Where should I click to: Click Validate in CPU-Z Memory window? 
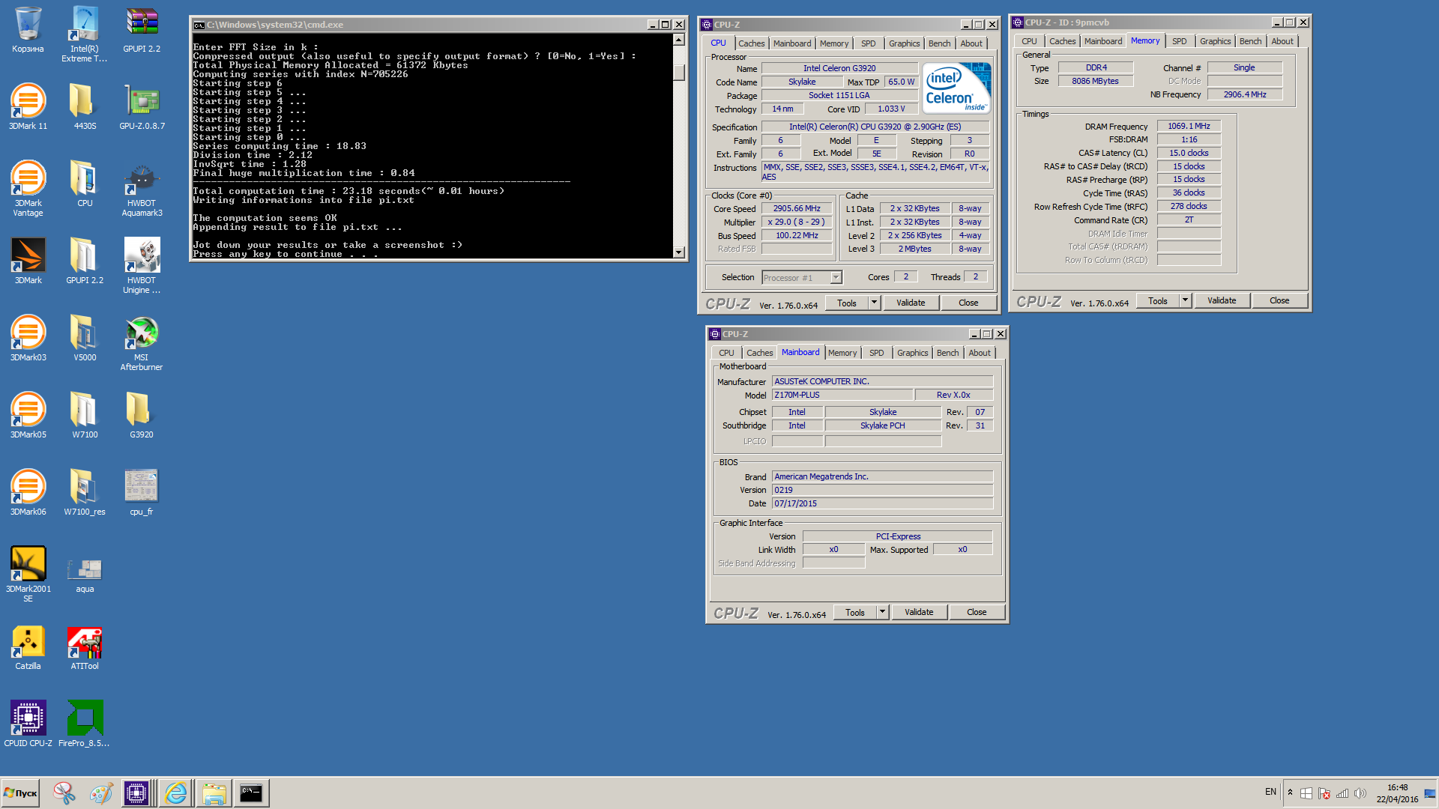[x=1222, y=300]
